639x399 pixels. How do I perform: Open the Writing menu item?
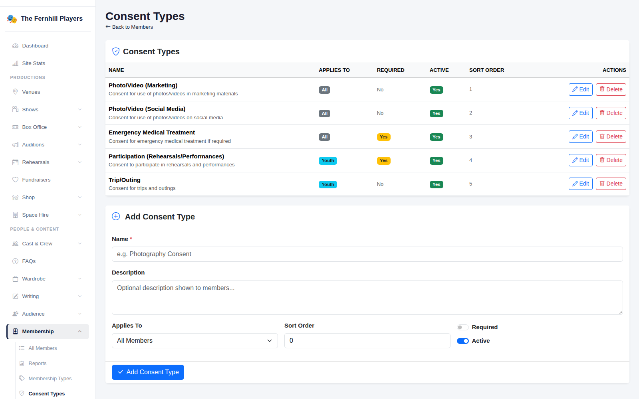pos(48,296)
